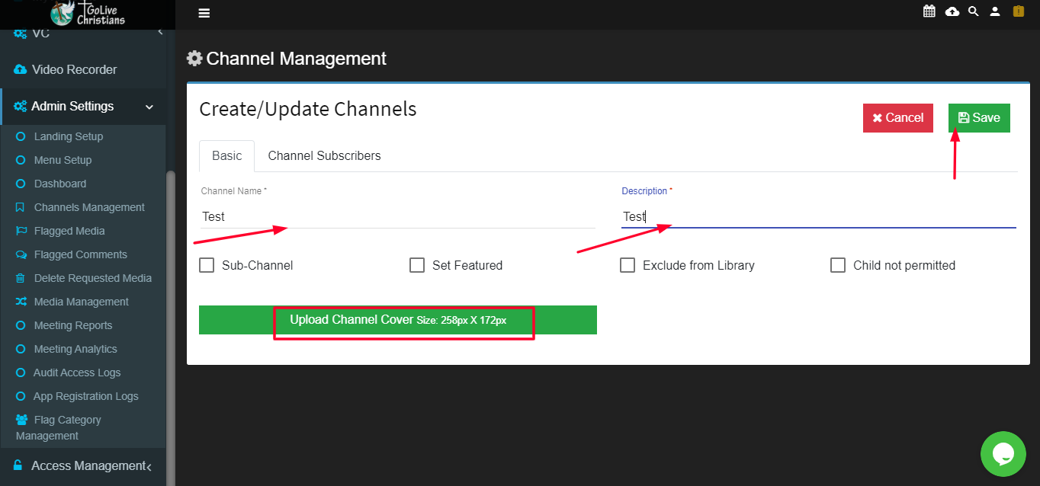Click the Meeting Reports circle icon

21,325
